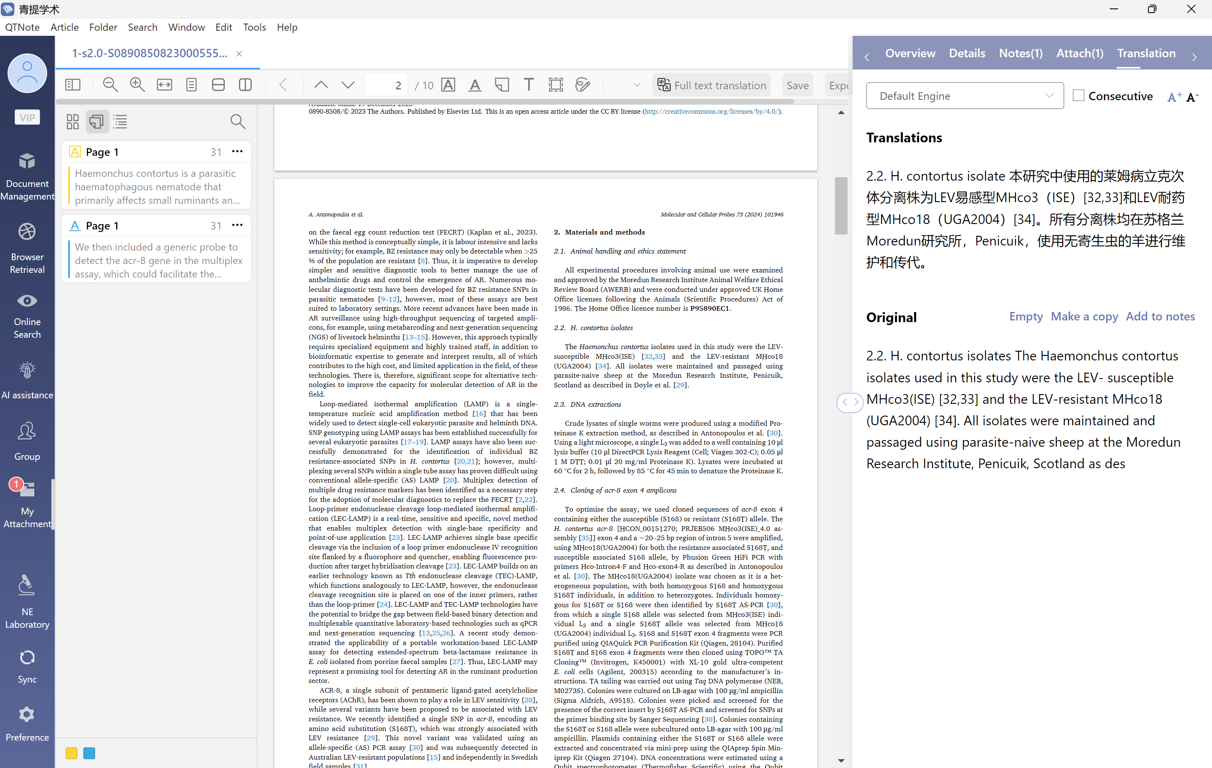The width and height of the screenshot is (1212, 768).
Task: Click the annotation color swatch in toolbar
Action: pos(619,85)
